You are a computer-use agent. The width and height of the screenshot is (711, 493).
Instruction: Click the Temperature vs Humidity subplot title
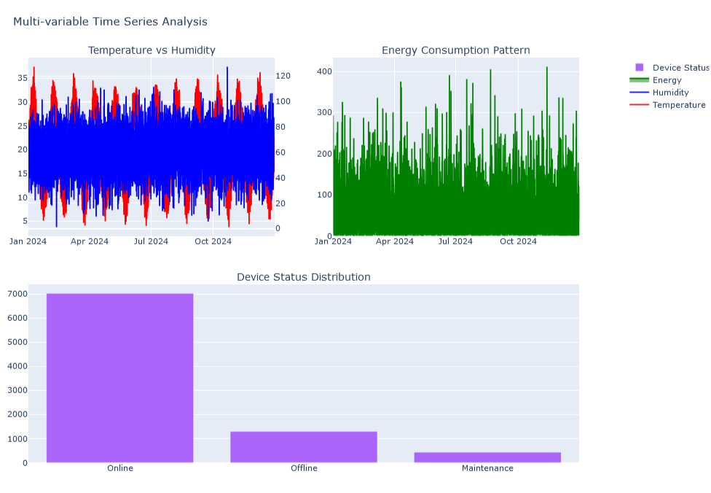tap(152, 50)
